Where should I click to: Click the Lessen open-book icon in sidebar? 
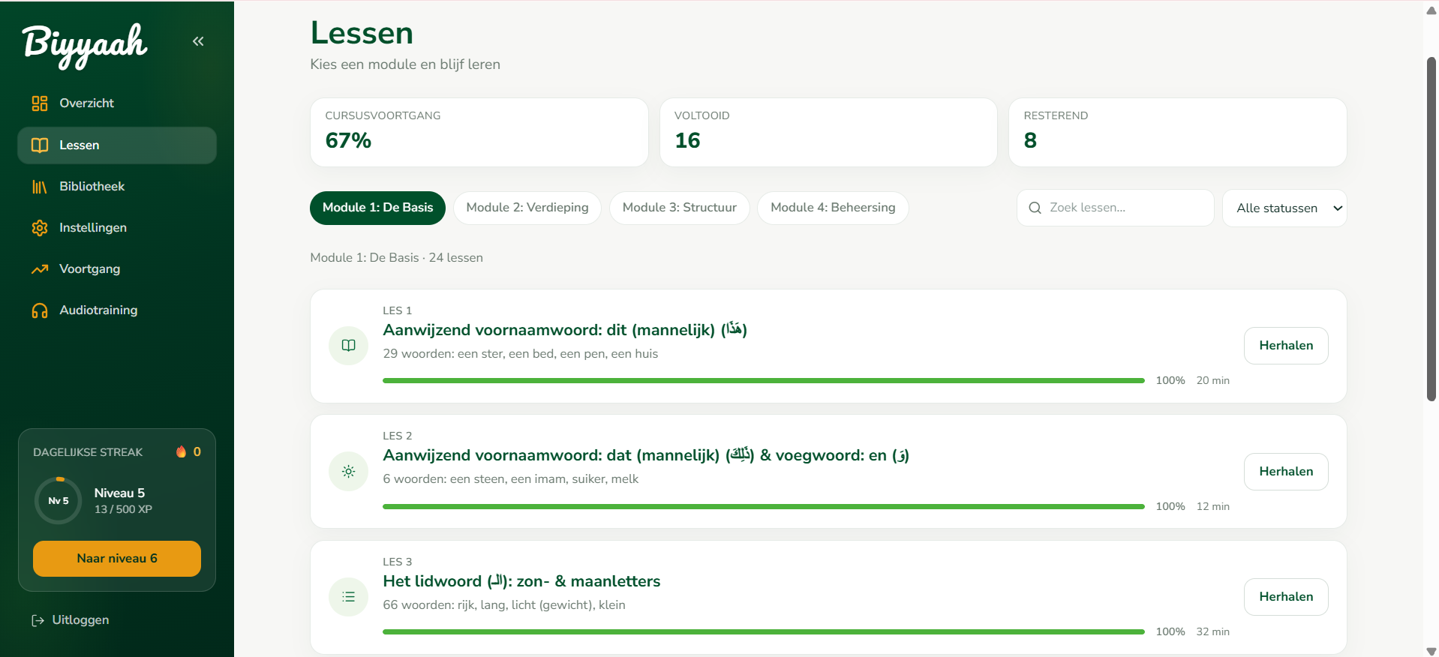40,145
